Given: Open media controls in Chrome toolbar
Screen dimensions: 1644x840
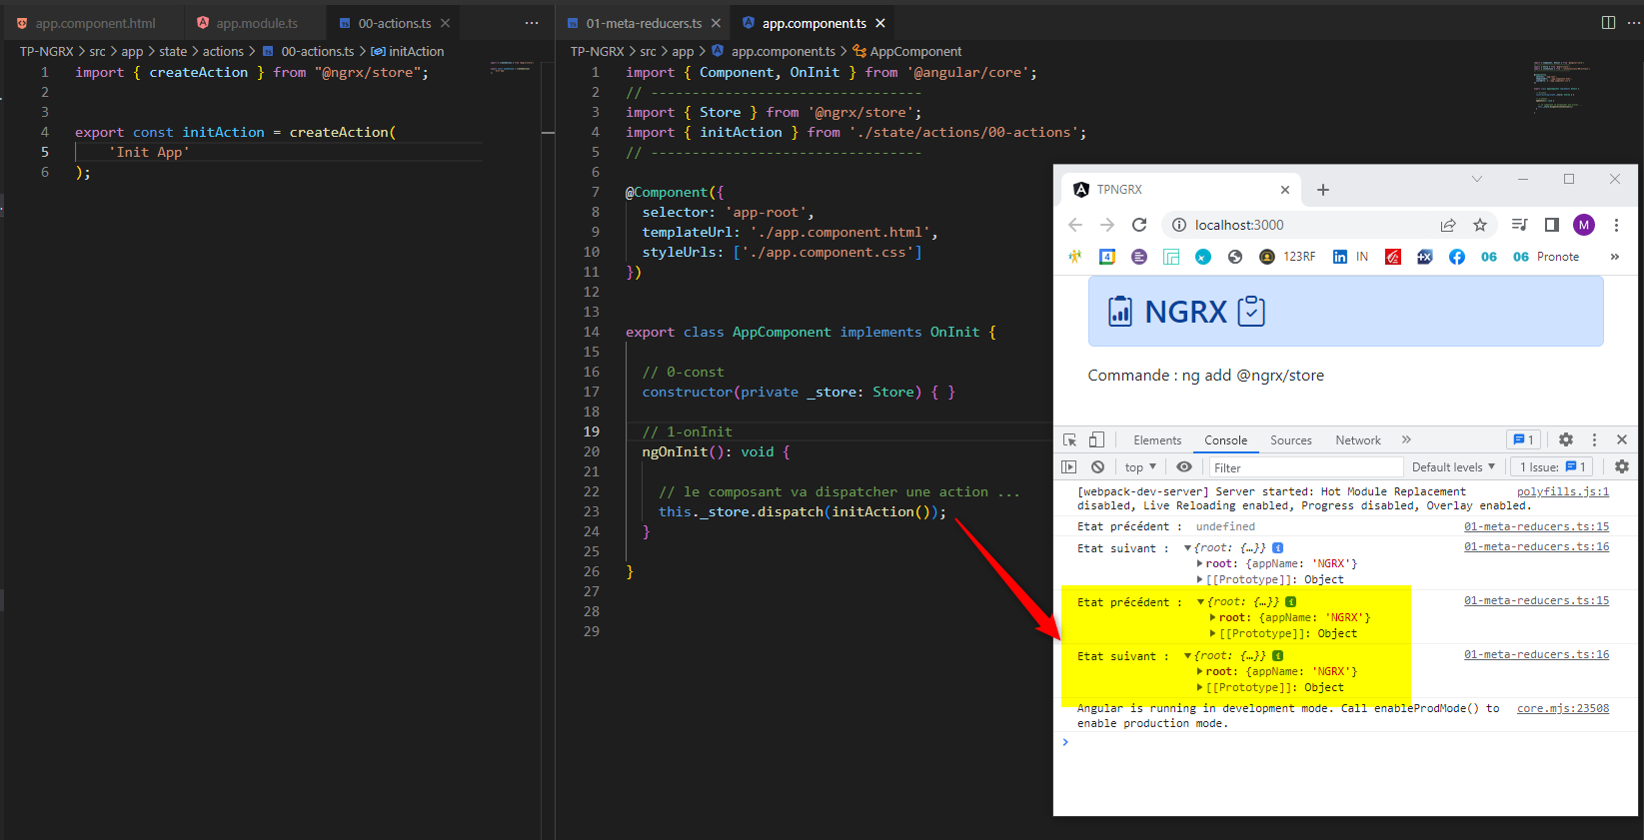Looking at the screenshot, I should click(1520, 225).
